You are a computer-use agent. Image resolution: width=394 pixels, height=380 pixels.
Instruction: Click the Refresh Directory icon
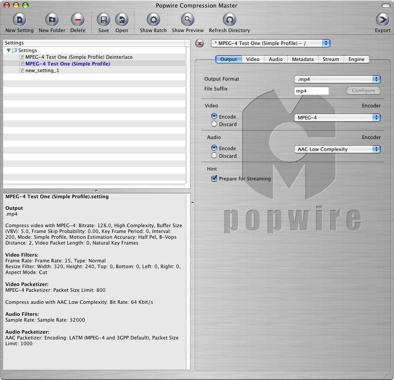[x=229, y=20]
